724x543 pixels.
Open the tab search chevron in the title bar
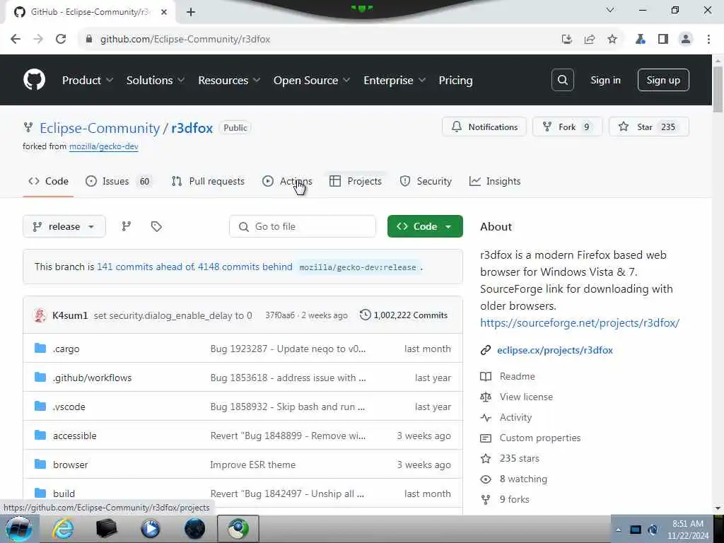coord(610,10)
